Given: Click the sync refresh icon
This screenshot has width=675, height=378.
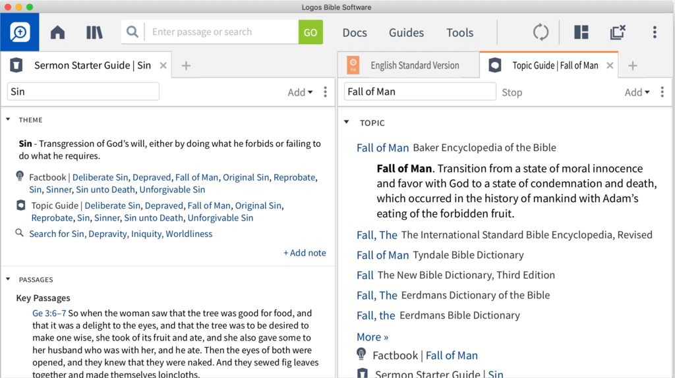Looking at the screenshot, I should pyautogui.click(x=541, y=32).
